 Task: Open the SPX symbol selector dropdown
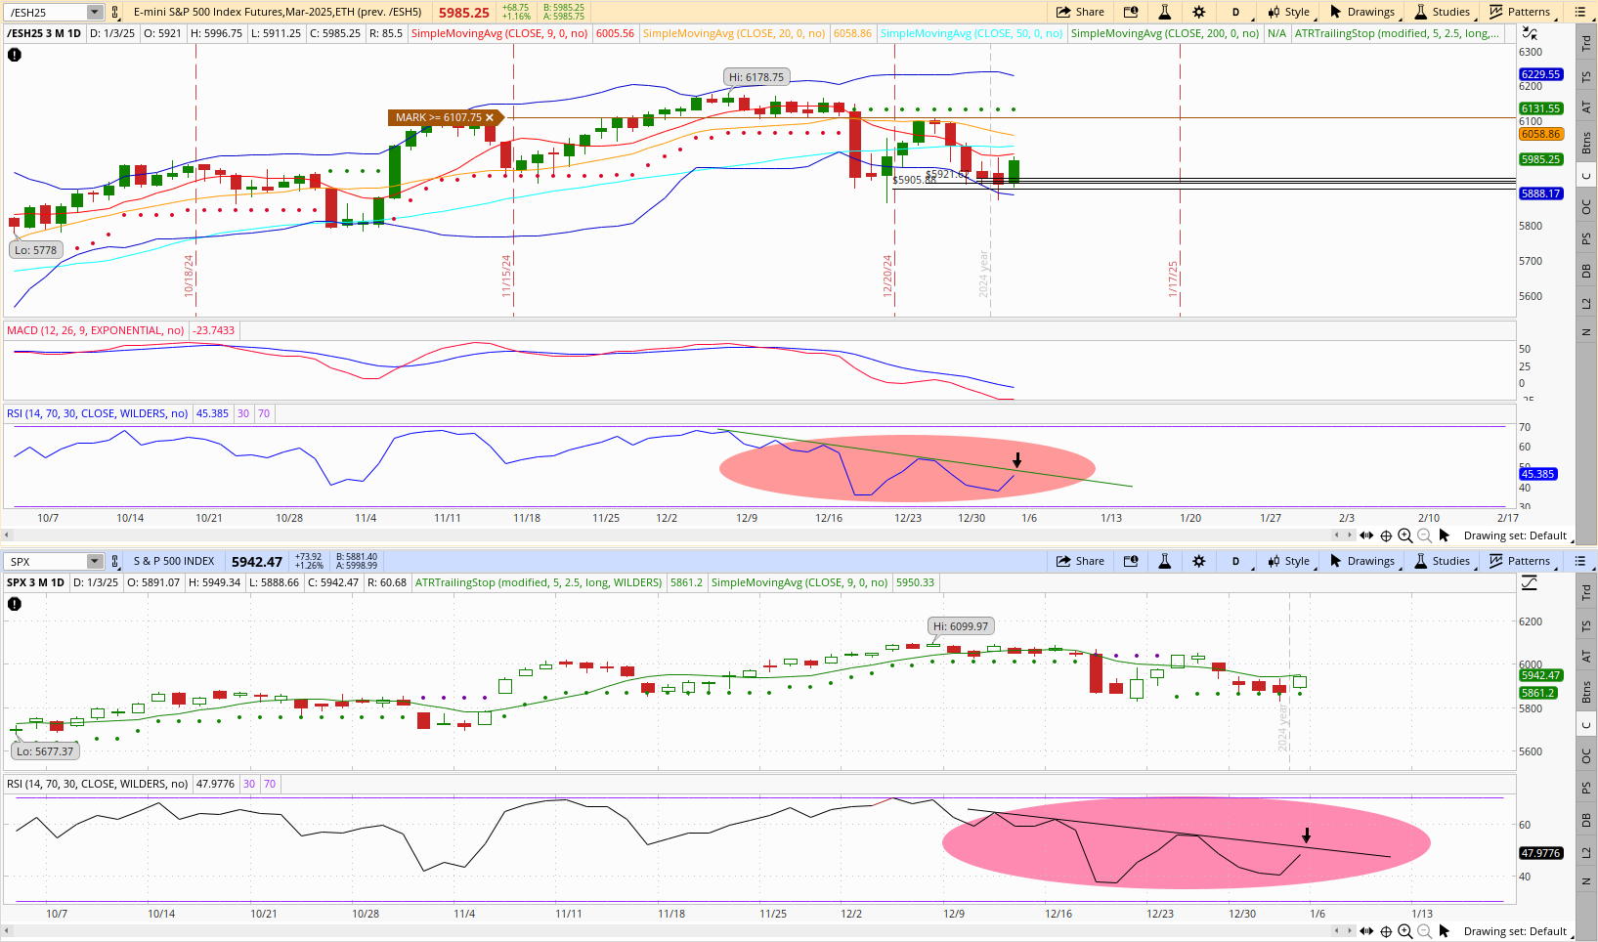pyautogui.click(x=95, y=561)
